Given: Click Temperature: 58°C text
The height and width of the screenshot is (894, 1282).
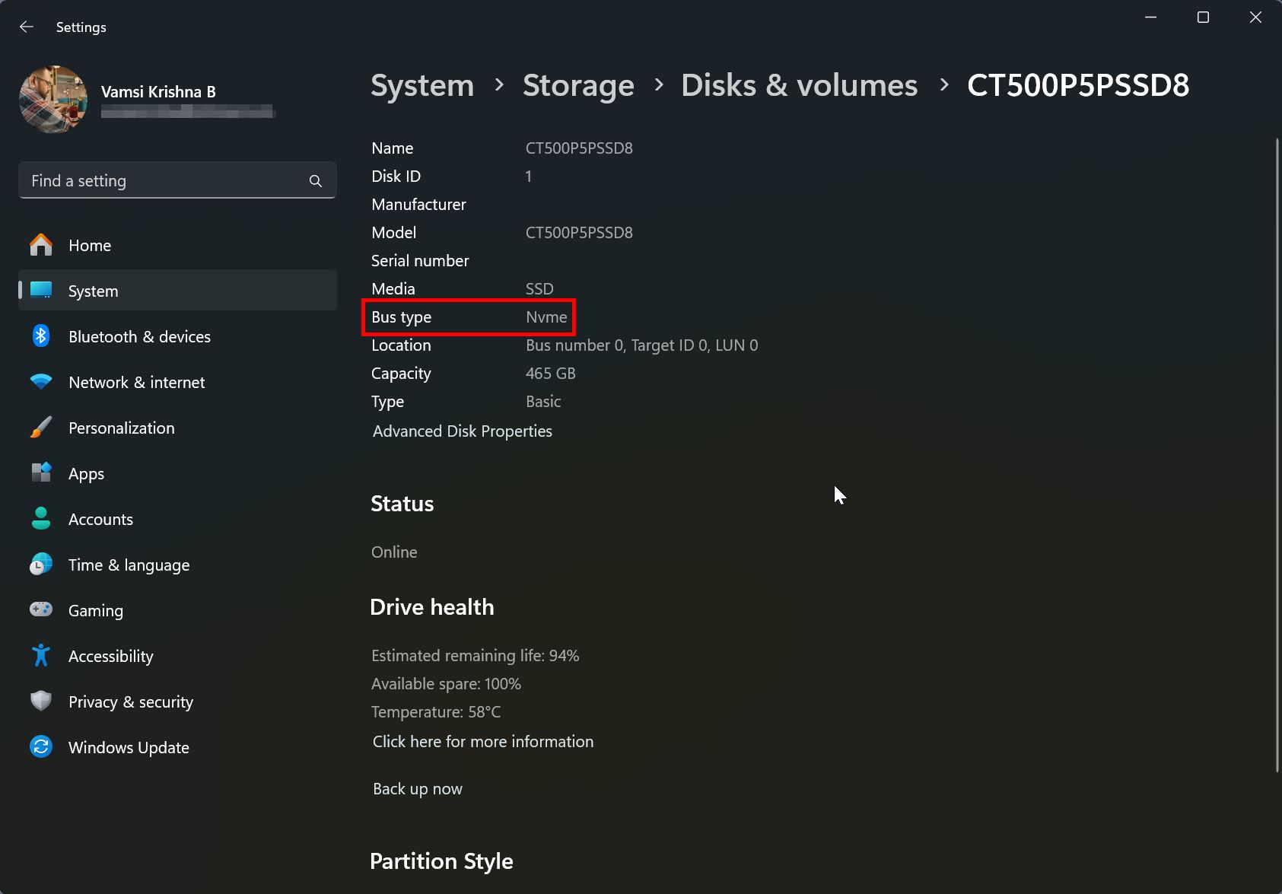Looking at the screenshot, I should [x=436, y=711].
